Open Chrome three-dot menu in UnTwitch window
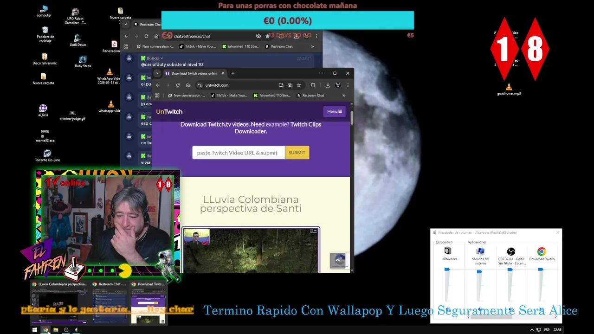This screenshot has height=334, width=594. tap(348, 85)
